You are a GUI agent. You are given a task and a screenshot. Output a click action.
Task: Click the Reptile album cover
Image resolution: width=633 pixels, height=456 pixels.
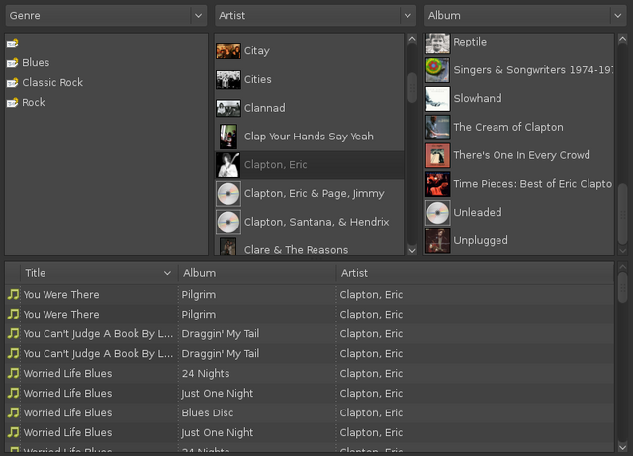coord(437,44)
